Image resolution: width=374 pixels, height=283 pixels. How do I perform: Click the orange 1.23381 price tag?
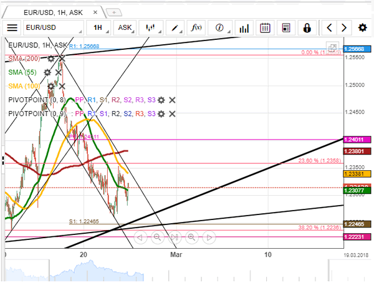[357, 174]
